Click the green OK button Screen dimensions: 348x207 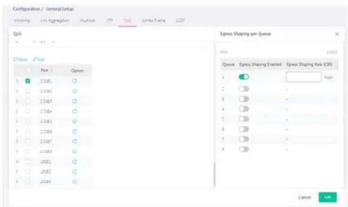(x=328, y=197)
